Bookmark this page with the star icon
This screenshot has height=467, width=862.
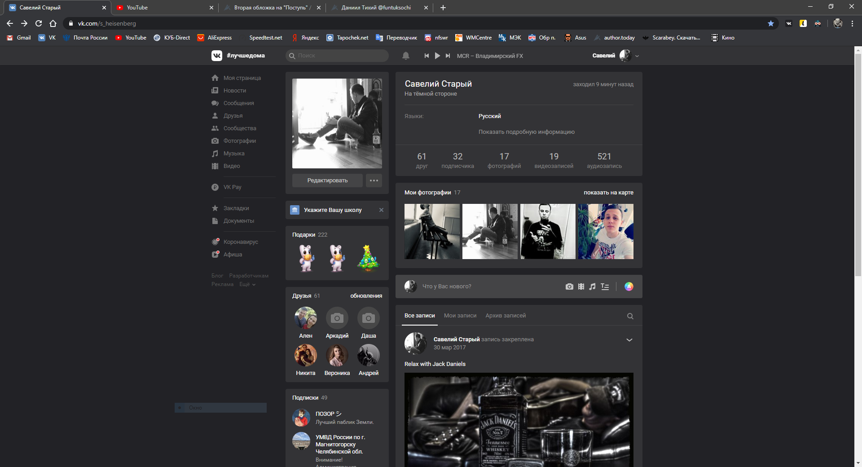770,23
